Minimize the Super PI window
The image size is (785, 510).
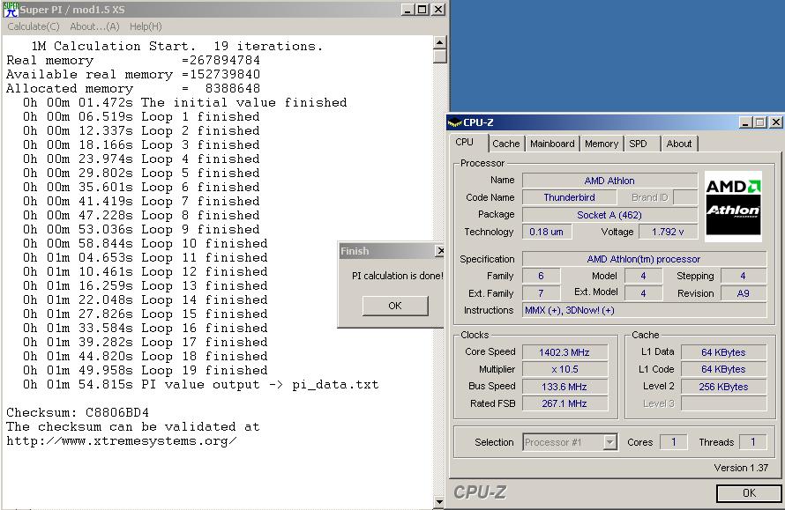tap(408, 10)
